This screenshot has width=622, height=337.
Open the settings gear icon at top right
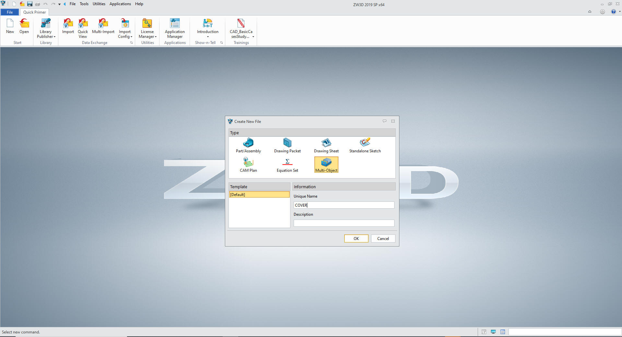(x=602, y=12)
